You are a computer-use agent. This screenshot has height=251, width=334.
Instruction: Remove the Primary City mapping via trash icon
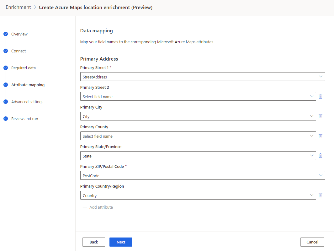pos(321,116)
